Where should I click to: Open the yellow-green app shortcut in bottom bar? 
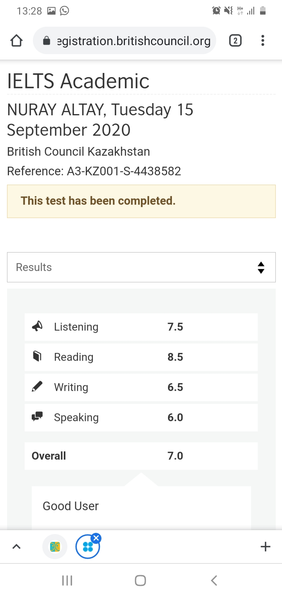[55, 547]
